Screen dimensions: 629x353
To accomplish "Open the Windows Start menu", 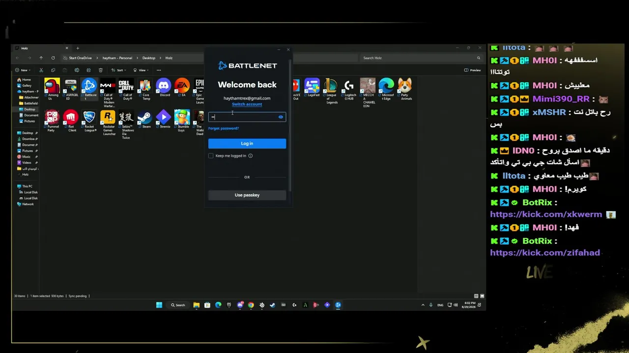I will tap(159, 305).
